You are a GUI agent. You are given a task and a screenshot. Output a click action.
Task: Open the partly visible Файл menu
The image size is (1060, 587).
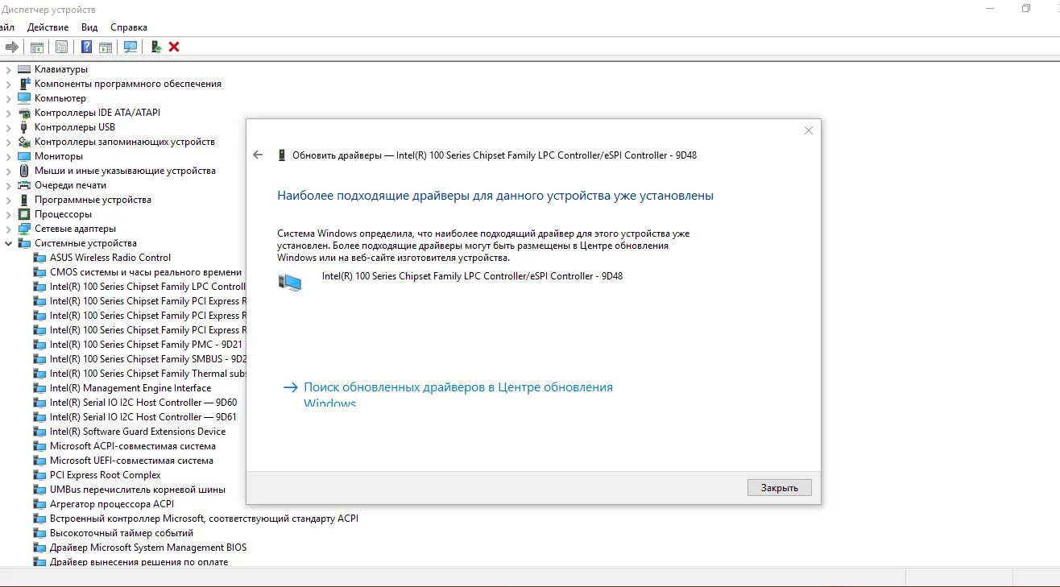tap(7, 27)
